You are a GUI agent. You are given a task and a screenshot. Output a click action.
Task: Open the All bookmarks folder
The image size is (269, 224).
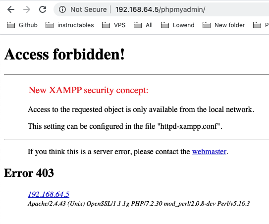coord(143,25)
